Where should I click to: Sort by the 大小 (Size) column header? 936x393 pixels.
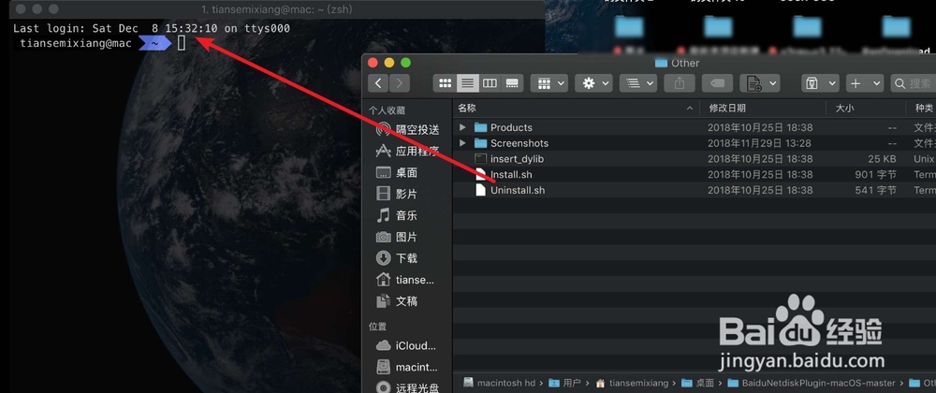click(x=866, y=108)
